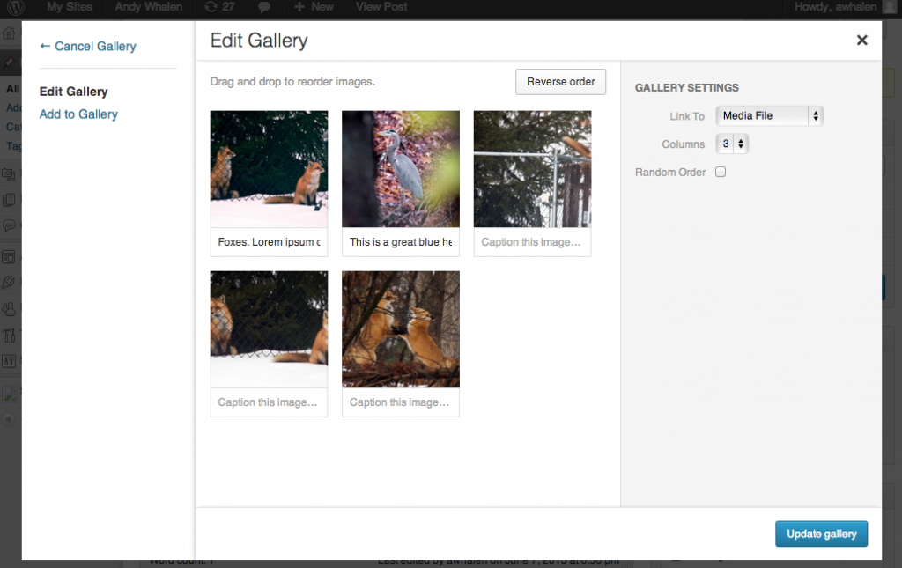Click the Update gallery button

tap(821, 534)
